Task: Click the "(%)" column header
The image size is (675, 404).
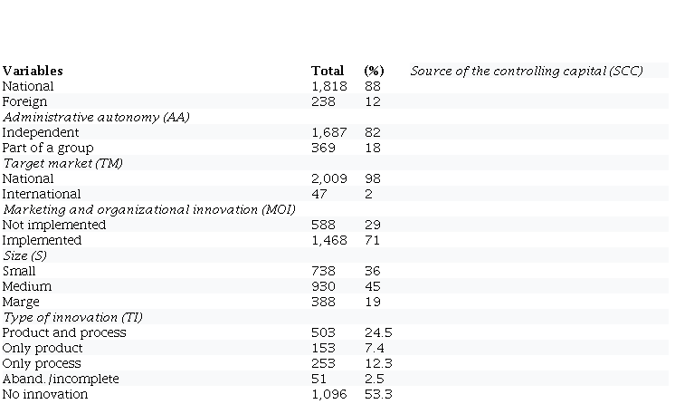Action: (374, 71)
